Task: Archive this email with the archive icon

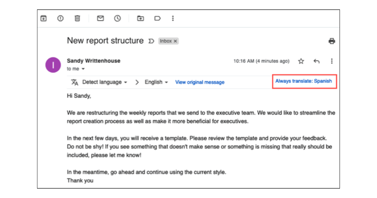Action: pyautogui.click(x=43, y=19)
